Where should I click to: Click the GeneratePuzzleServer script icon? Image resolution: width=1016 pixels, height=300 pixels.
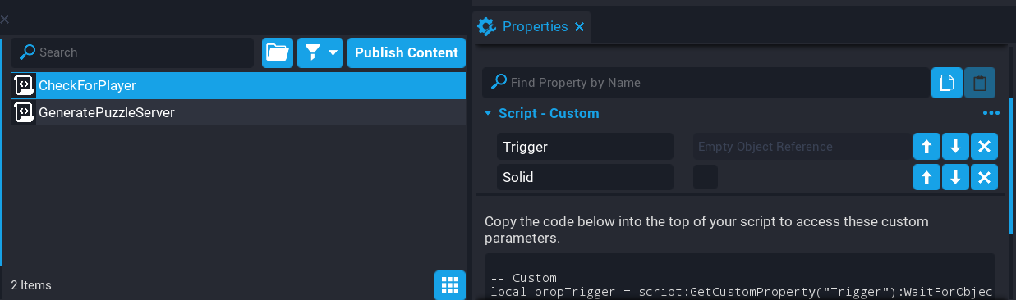25,112
